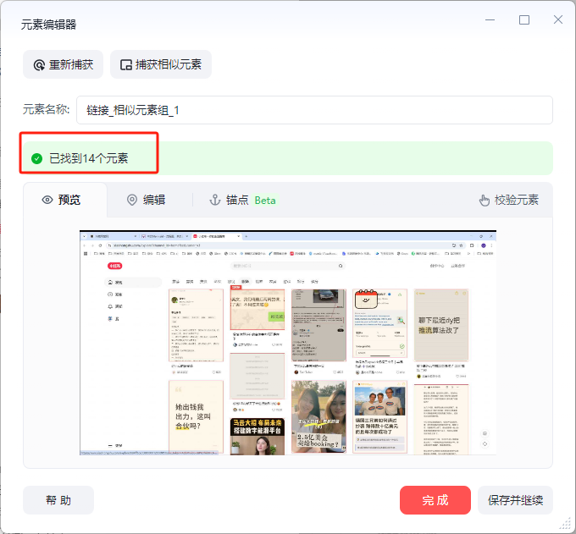This screenshot has width=576, height=534.
Task: Click the 已找到14个元素 status text
Action: click(89, 158)
